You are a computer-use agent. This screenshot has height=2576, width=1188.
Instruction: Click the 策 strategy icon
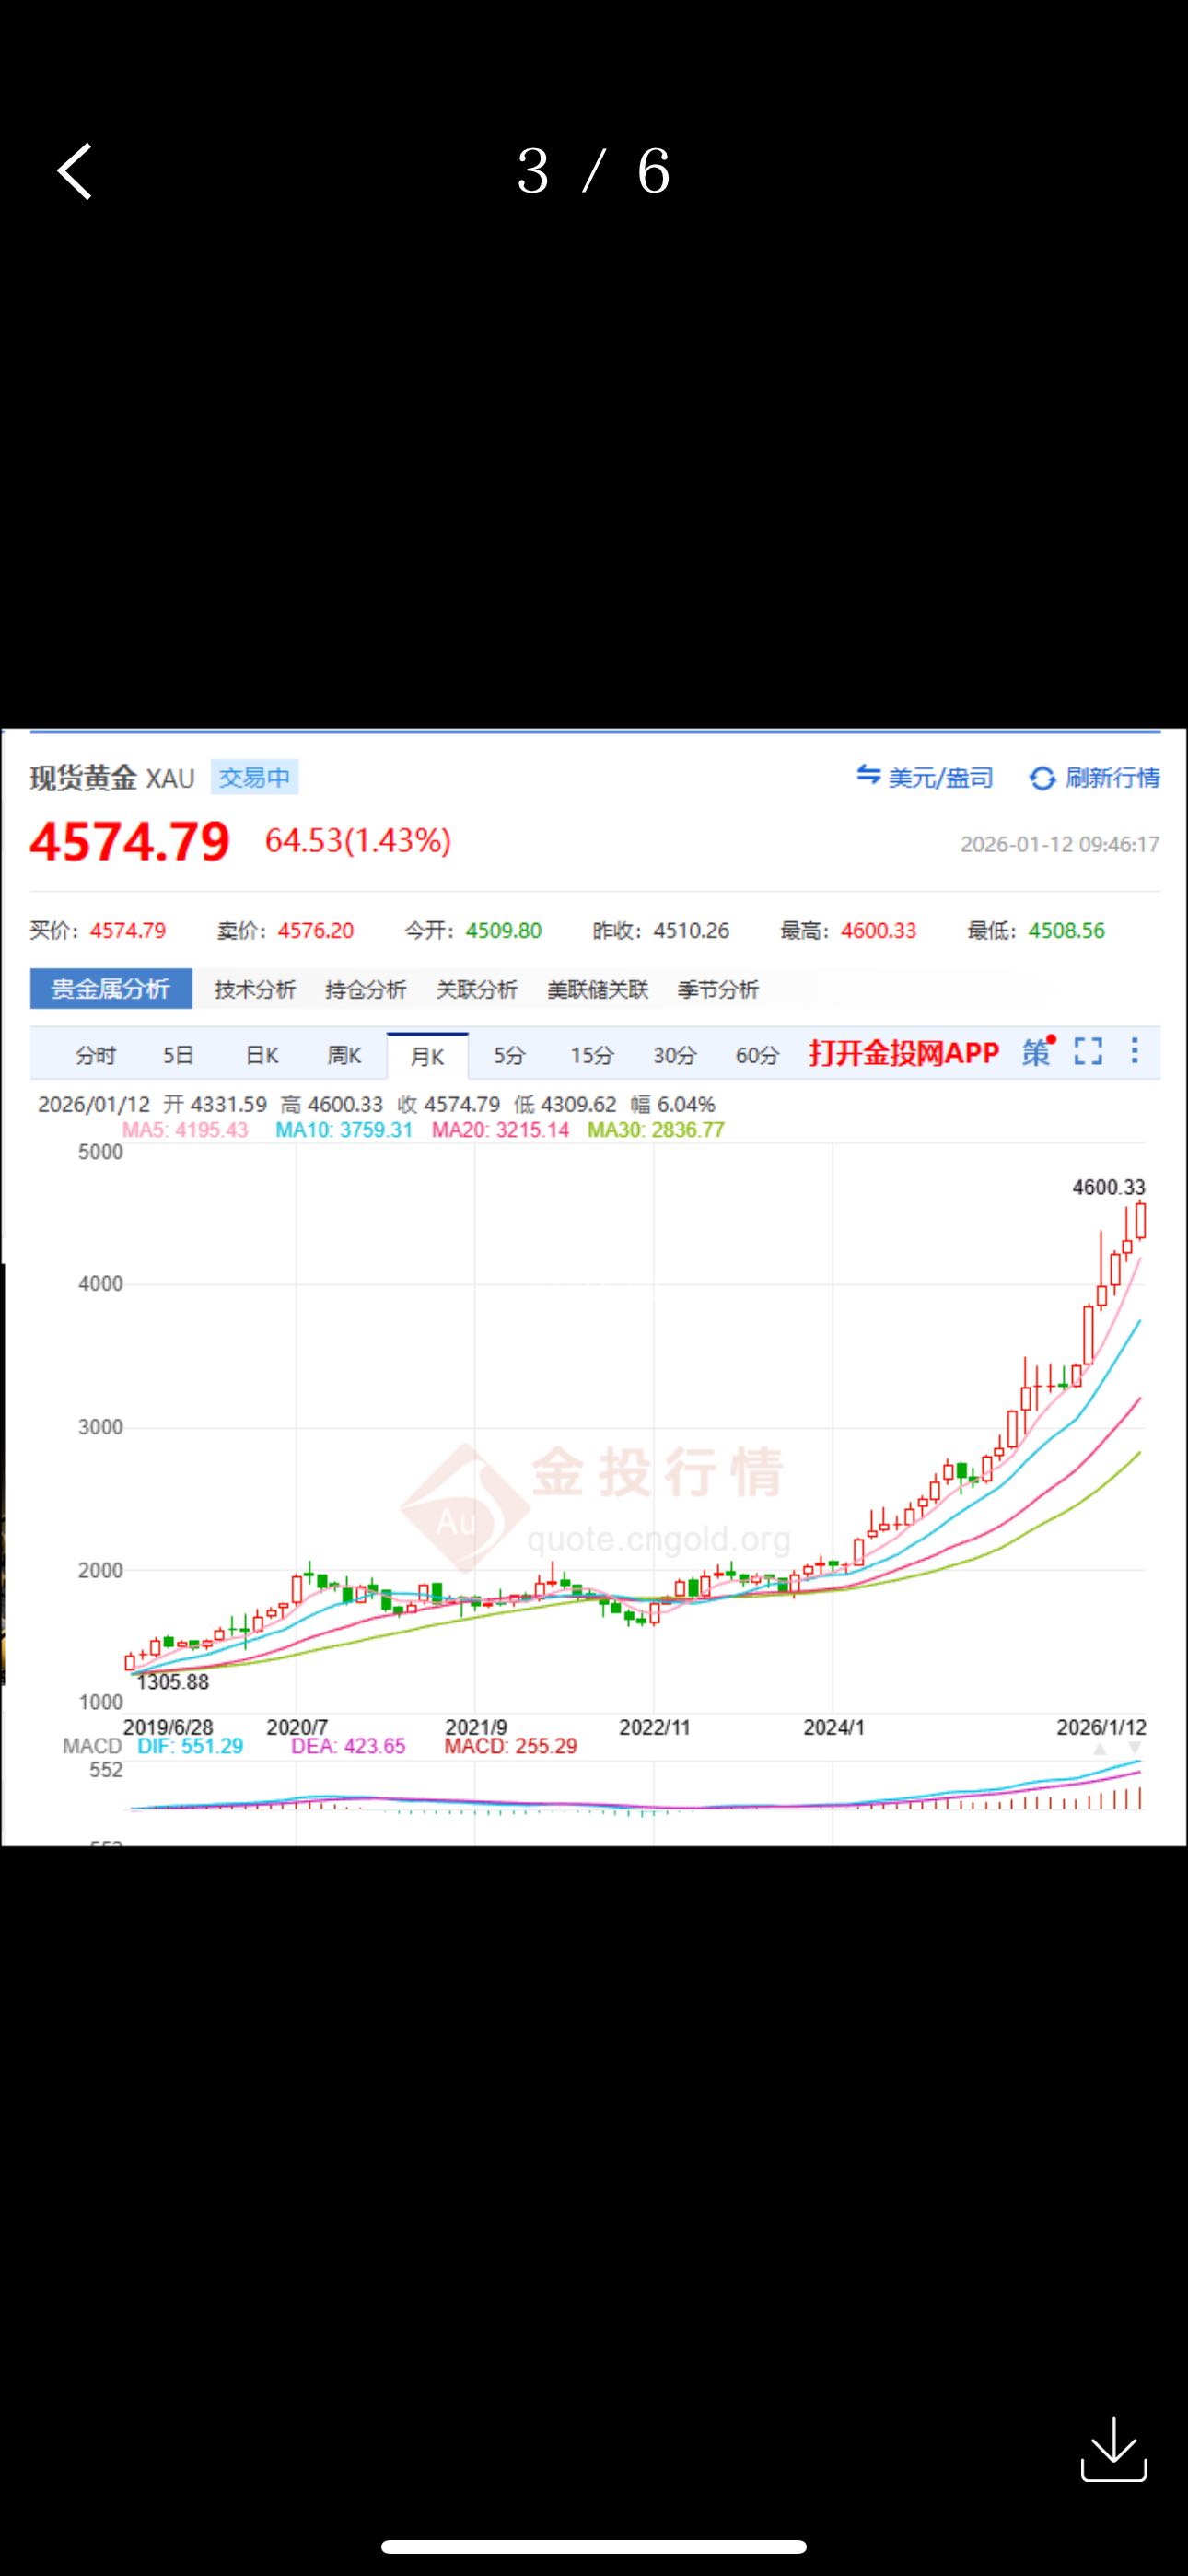1036,1052
